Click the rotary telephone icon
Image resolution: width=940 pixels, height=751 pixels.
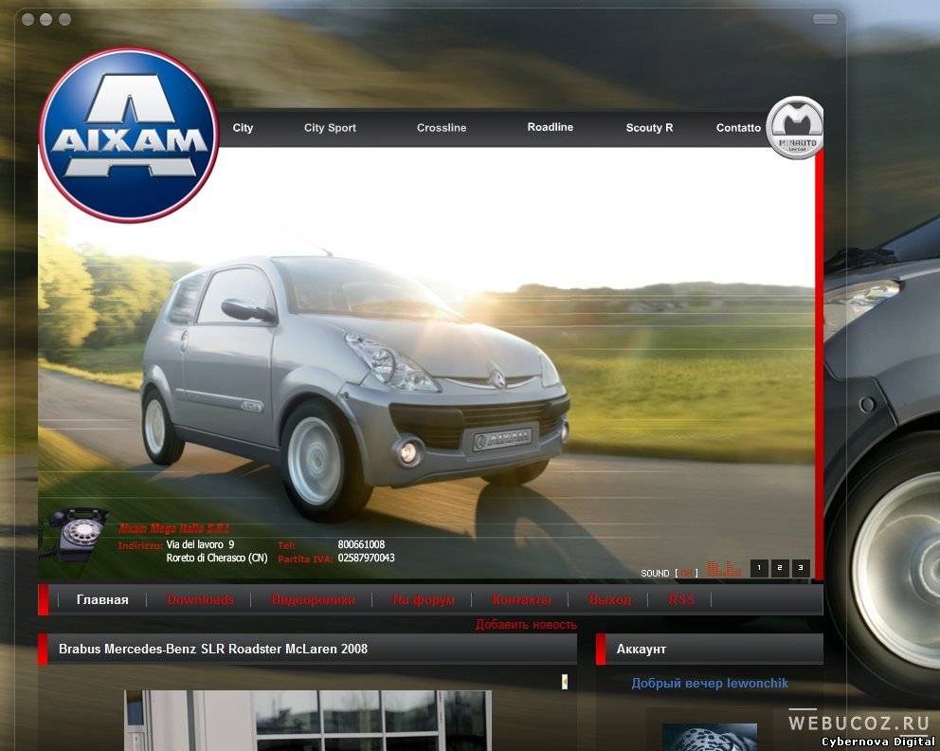point(75,533)
